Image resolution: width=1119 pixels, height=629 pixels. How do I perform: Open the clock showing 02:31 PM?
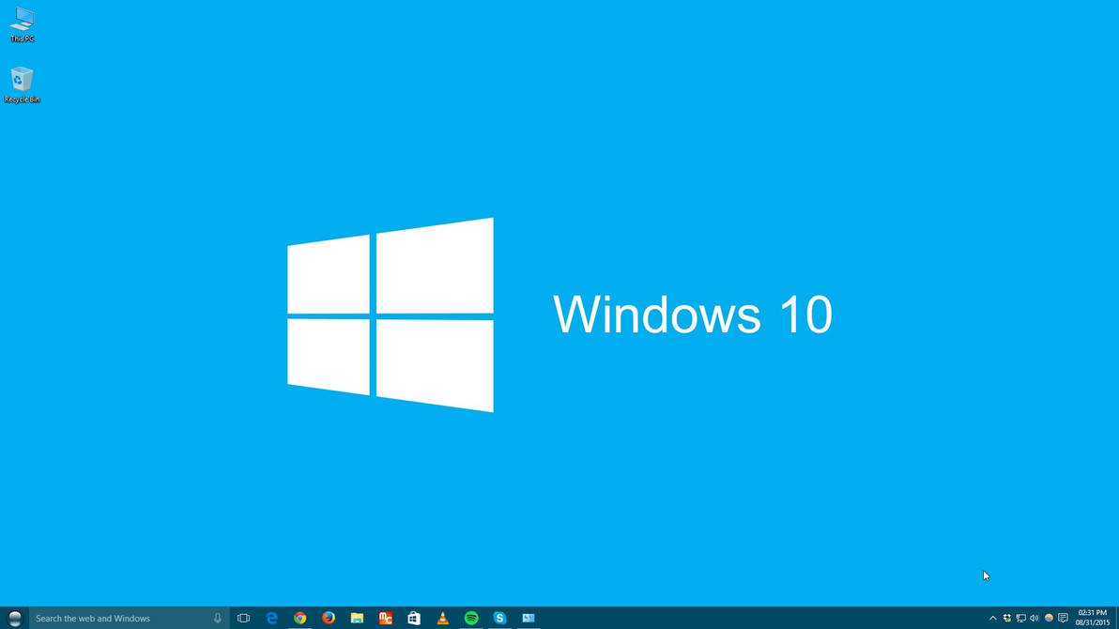pos(1093,619)
